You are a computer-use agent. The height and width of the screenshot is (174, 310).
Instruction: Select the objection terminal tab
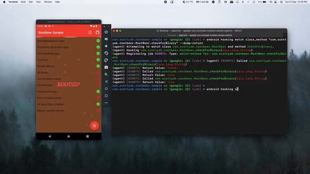(199, 35)
